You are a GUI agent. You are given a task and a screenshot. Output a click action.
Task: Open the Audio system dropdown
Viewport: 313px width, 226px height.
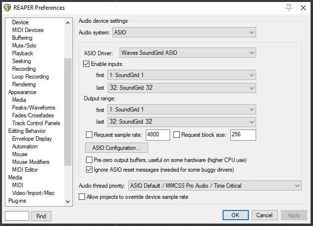point(184,32)
